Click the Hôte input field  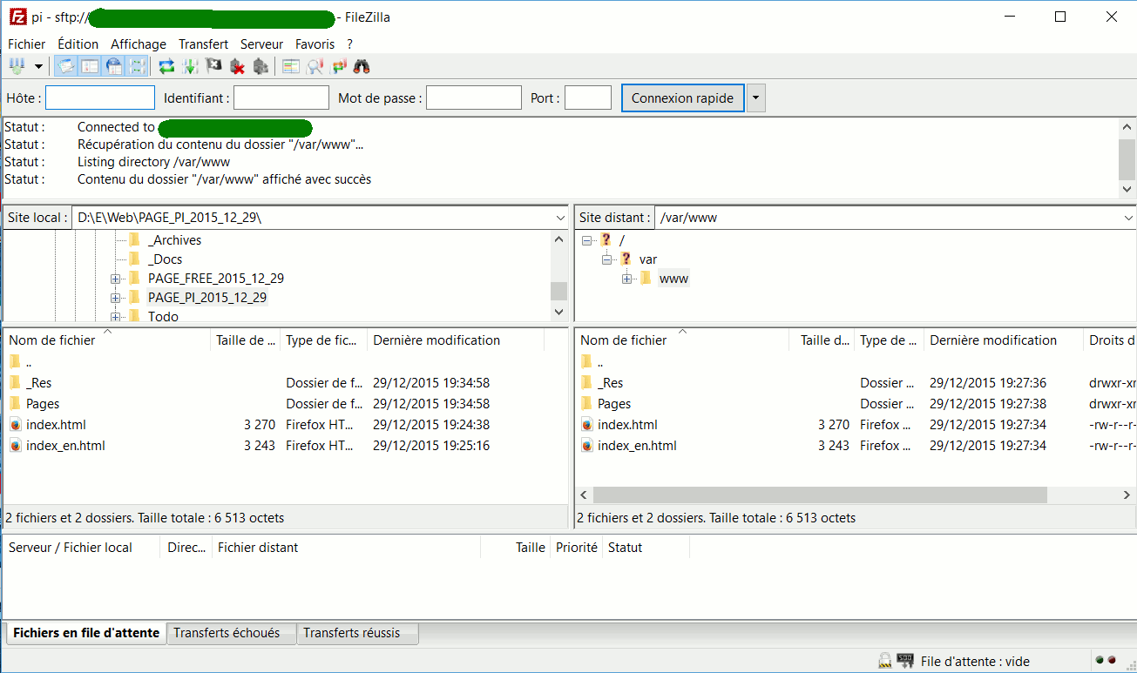(x=99, y=98)
